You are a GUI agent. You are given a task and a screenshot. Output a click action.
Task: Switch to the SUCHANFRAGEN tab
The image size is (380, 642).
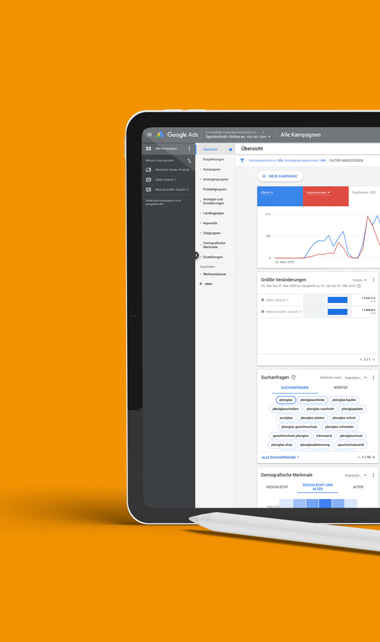tap(294, 388)
